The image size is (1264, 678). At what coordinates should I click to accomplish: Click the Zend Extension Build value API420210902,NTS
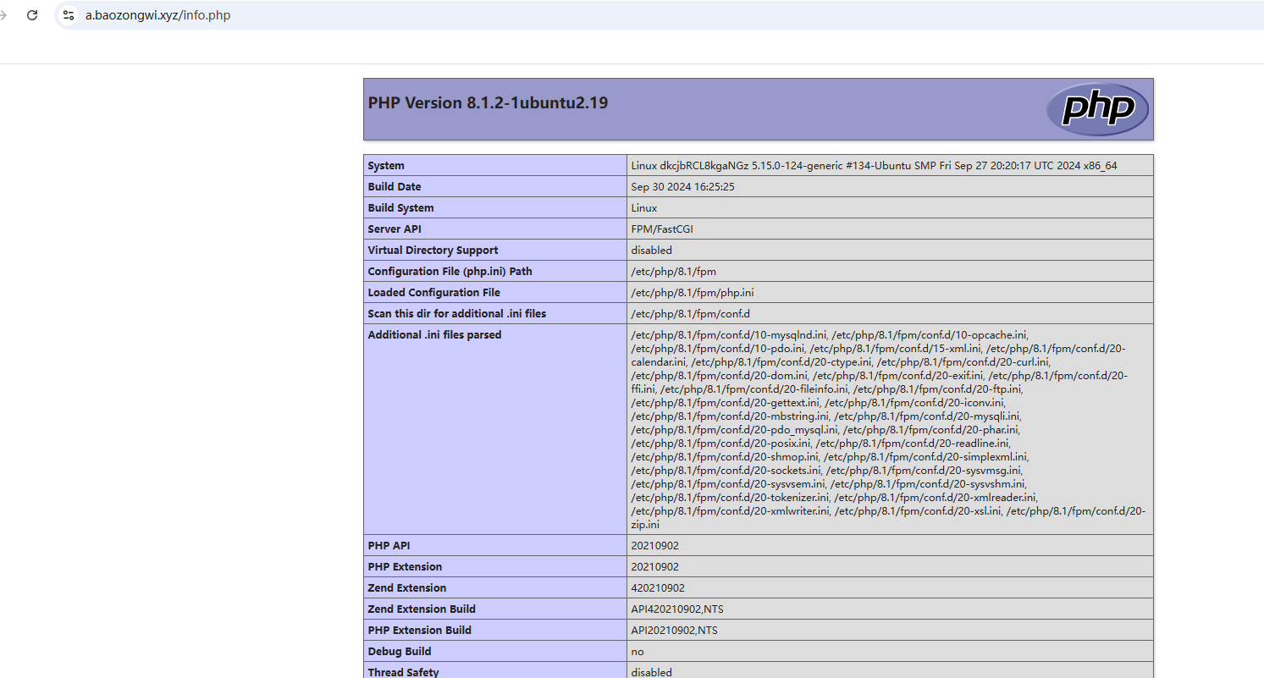[x=676, y=609]
